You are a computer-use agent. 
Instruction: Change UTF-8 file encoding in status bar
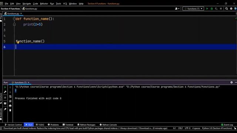pos(188,128)
